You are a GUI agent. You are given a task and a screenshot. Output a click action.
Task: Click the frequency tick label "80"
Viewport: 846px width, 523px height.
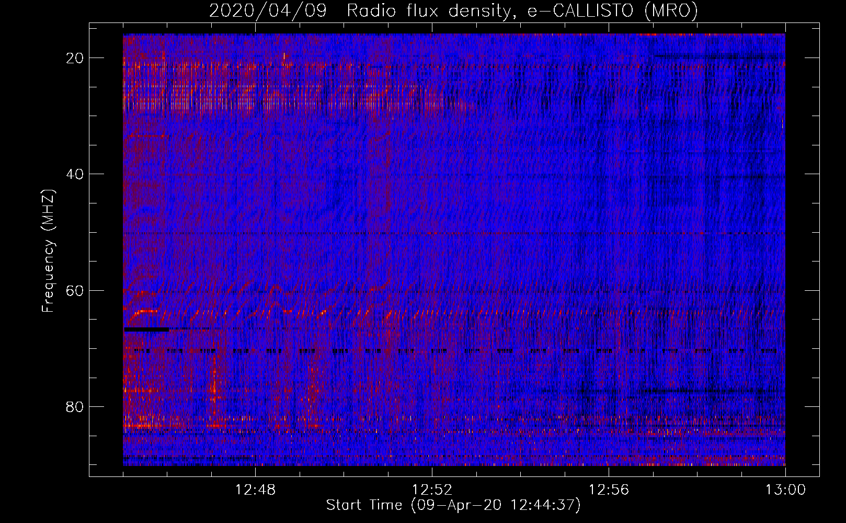click(75, 407)
